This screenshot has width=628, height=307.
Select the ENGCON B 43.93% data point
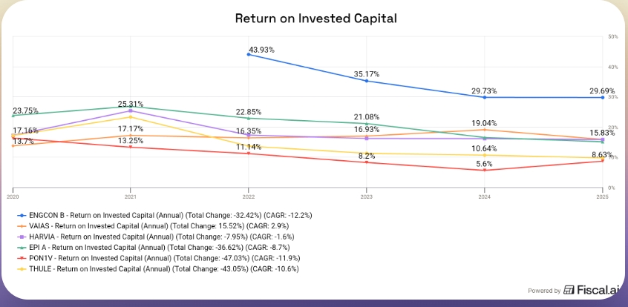point(248,54)
